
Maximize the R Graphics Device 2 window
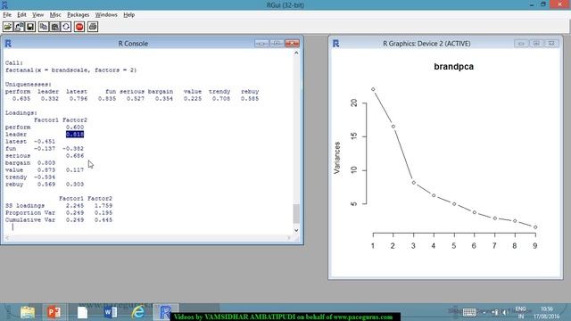[x=536, y=44]
